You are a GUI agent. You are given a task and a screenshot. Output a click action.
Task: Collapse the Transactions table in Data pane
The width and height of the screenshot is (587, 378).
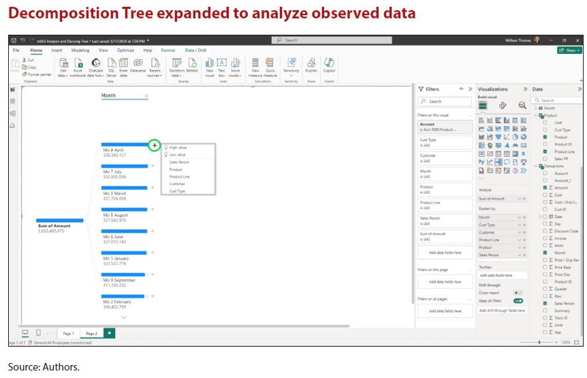click(x=536, y=166)
